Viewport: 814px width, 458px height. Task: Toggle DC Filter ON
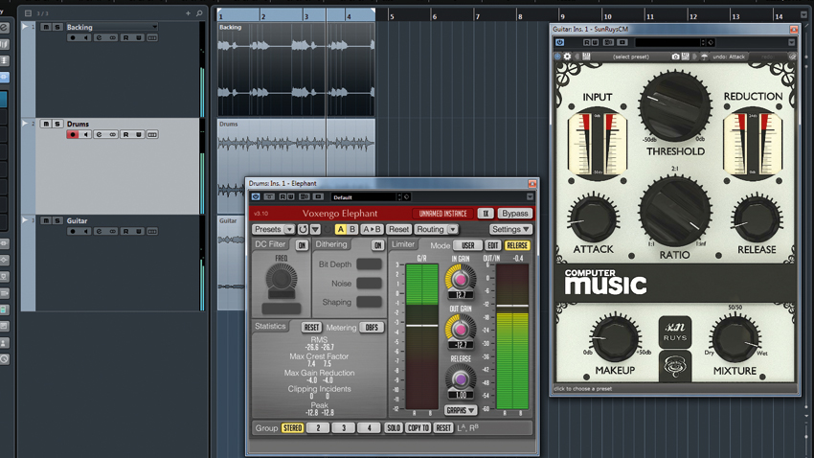[x=302, y=245]
